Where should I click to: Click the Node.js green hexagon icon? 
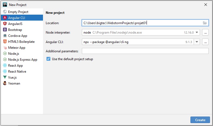point(5,53)
